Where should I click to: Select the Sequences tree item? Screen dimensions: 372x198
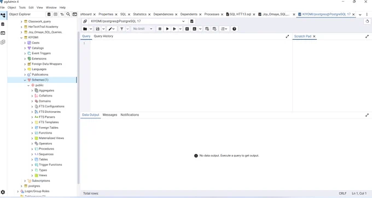tap(46, 154)
